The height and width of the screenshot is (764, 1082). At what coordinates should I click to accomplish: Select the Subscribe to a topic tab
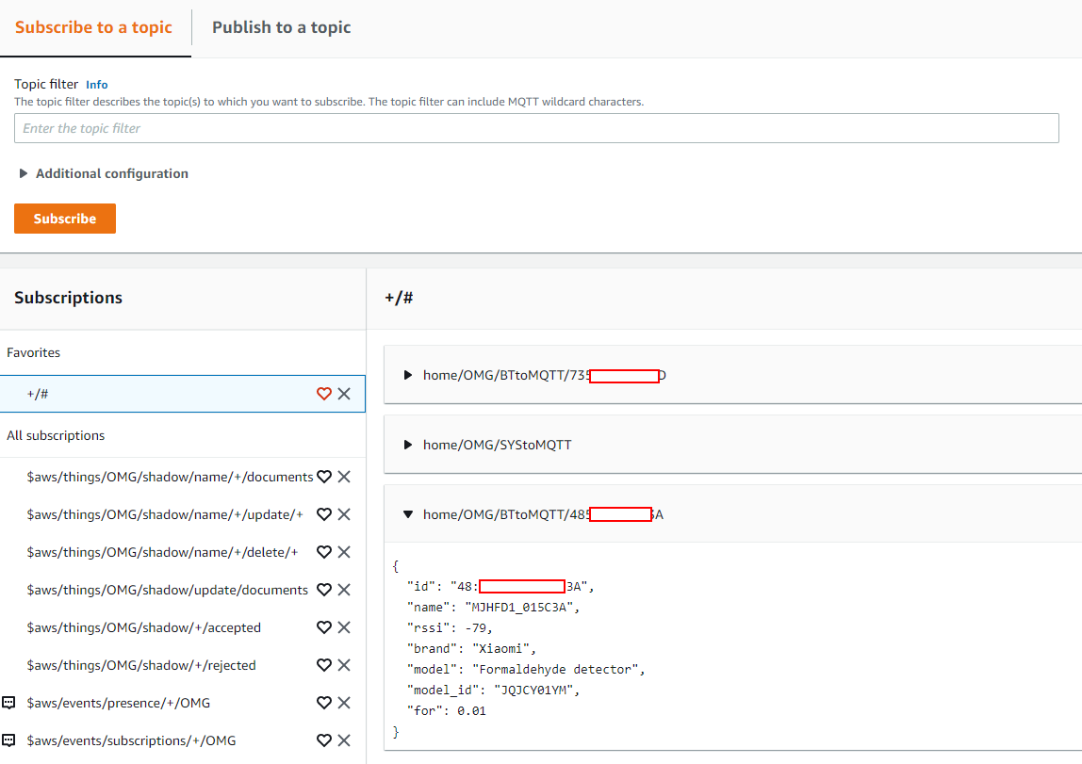tap(94, 27)
